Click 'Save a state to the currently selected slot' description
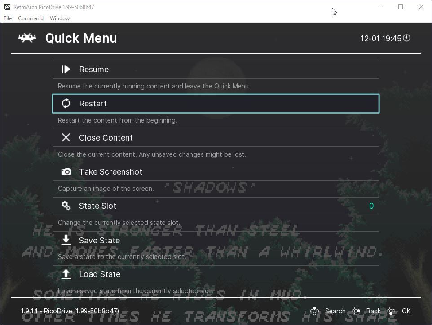 (x=122, y=257)
